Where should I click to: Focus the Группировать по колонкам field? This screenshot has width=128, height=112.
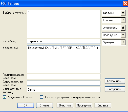[x=63, y=77]
